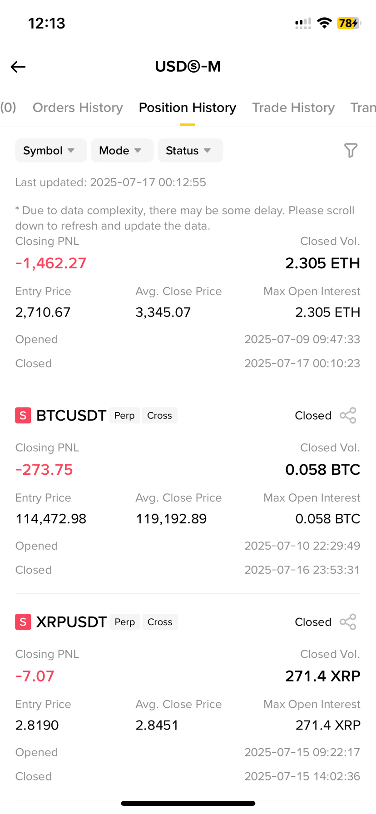The image size is (376, 814).
Task: Select the Position History tab
Action: pos(188,108)
